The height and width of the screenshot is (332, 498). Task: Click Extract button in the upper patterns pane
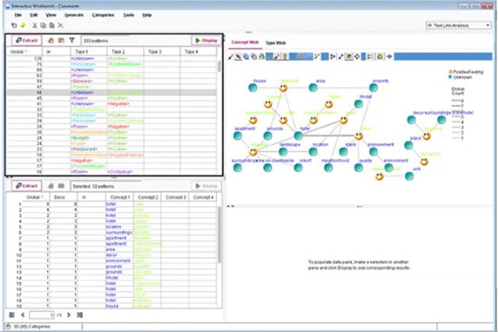(x=26, y=41)
